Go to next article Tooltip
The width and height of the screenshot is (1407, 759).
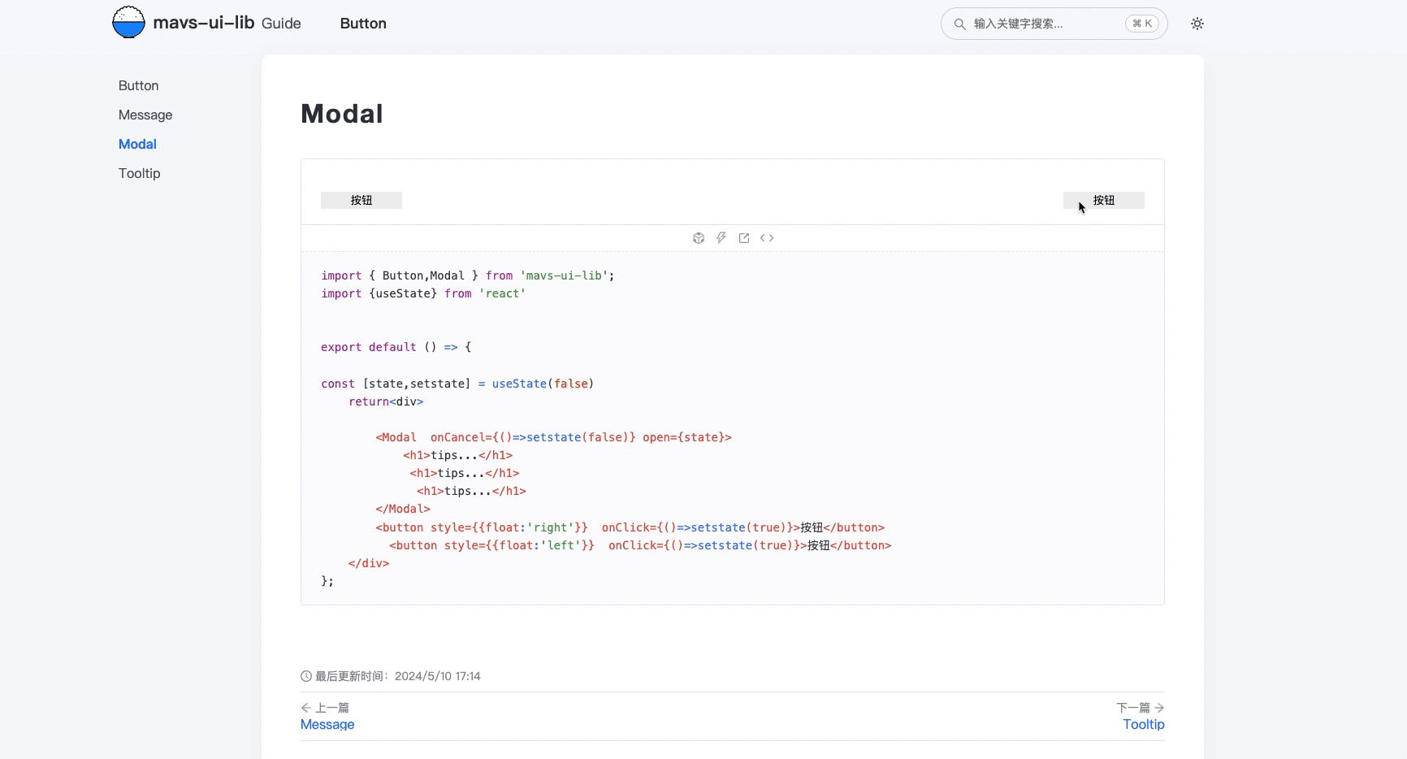click(1142, 724)
